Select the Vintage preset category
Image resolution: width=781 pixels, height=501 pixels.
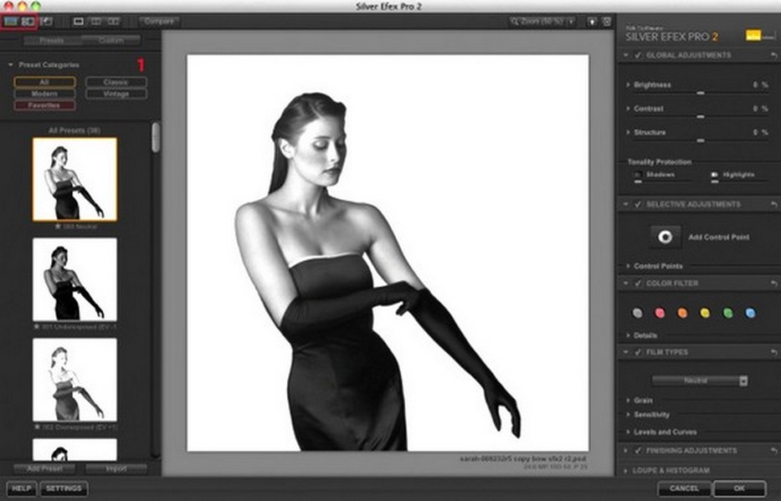pyautogui.click(x=116, y=95)
